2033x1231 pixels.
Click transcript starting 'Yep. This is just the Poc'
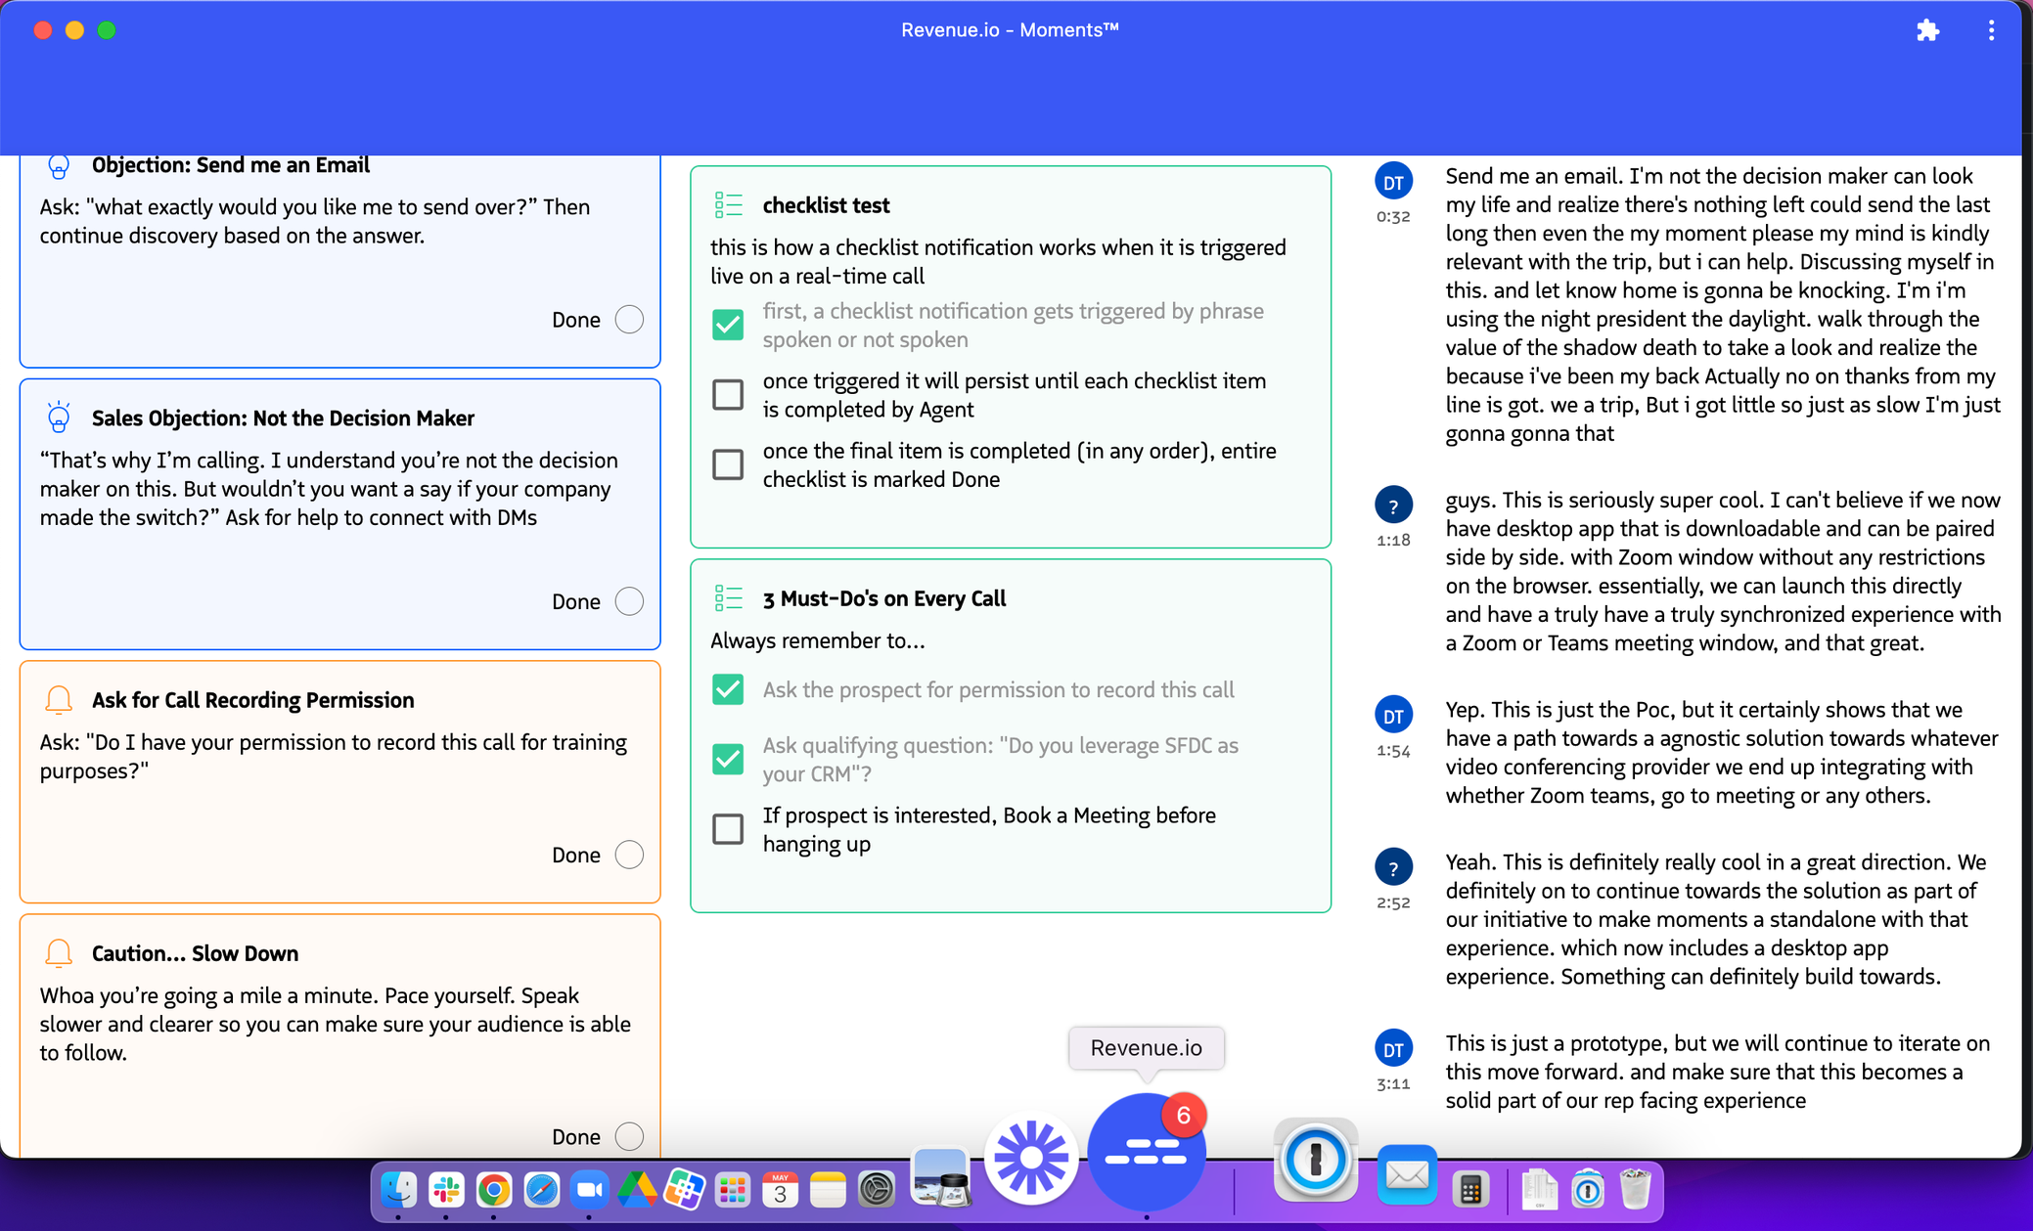[1722, 752]
